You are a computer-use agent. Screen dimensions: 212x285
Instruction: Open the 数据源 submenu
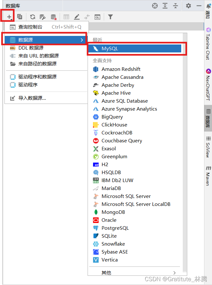coord(46,40)
